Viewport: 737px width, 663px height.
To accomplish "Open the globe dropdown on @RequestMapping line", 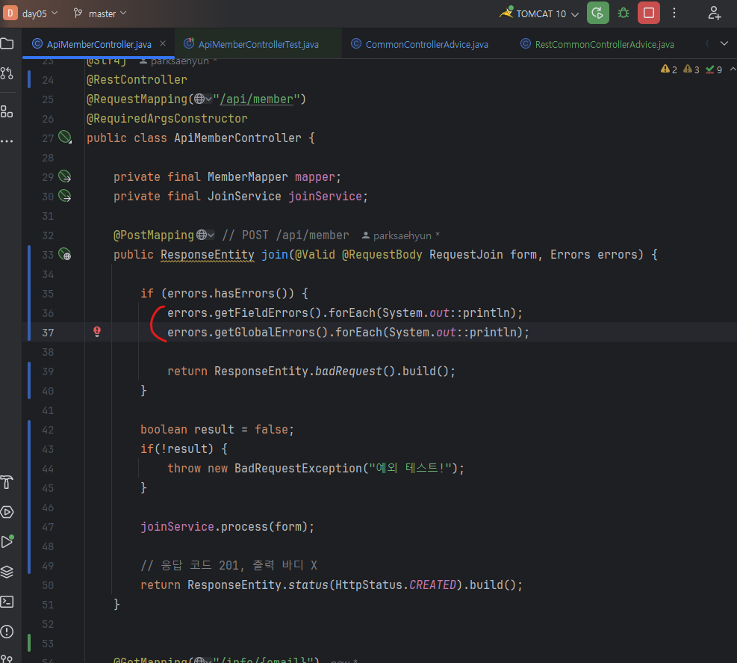I will 203,99.
